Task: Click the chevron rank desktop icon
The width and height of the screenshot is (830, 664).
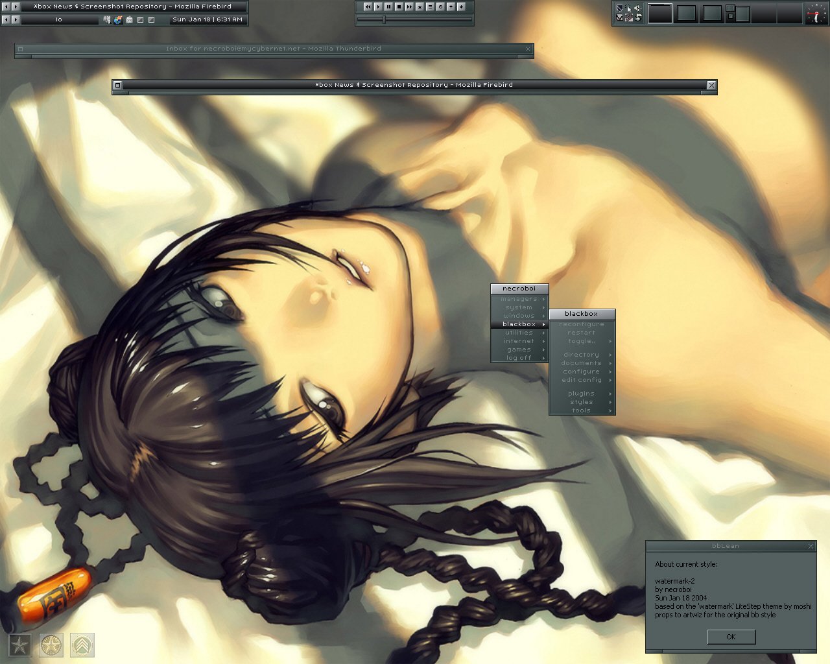Action: [82, 645]
